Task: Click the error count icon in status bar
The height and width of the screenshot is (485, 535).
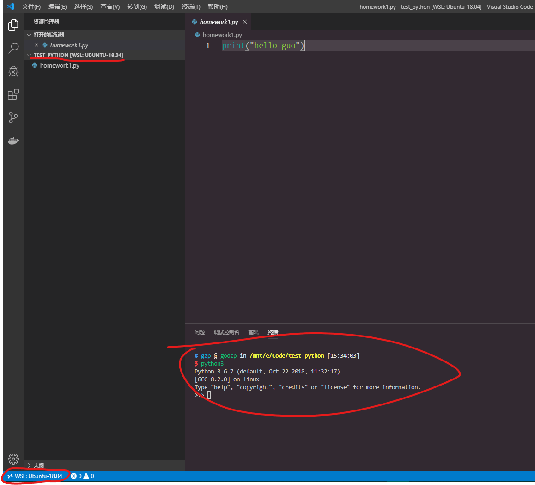Action: click(74, 476)
